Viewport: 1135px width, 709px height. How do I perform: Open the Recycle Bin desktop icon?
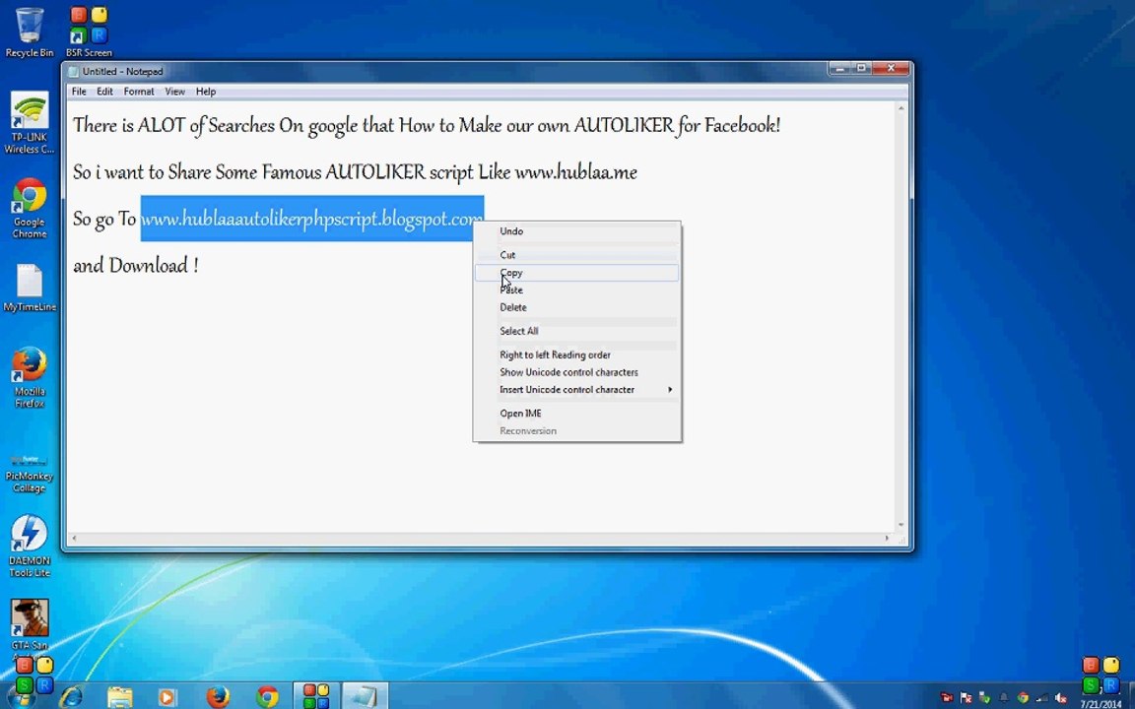click(29, 32)
